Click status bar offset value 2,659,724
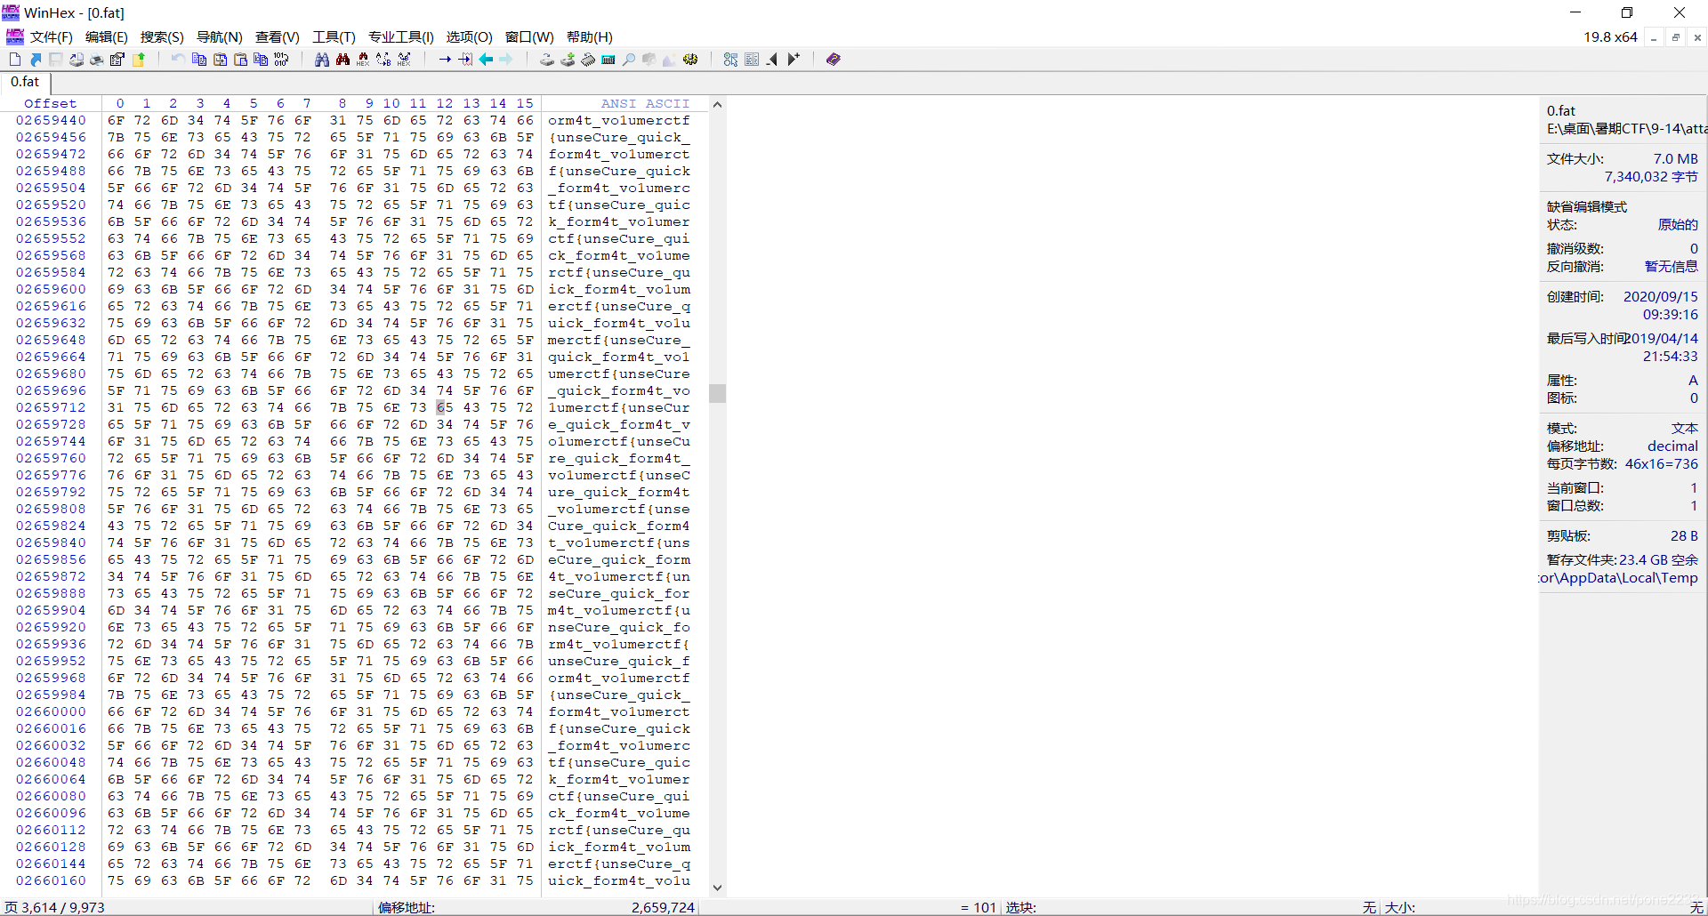This screenshot has height=916, width=1708. [663, 907]
